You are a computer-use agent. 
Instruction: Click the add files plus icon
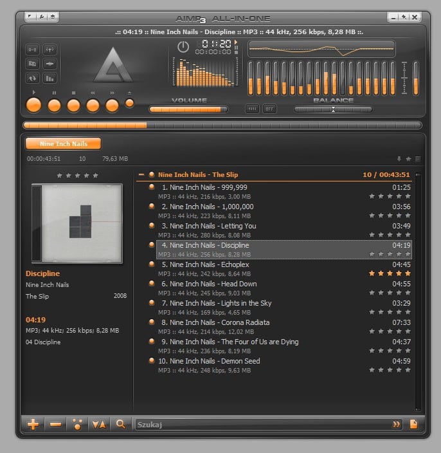coord(33,424)
